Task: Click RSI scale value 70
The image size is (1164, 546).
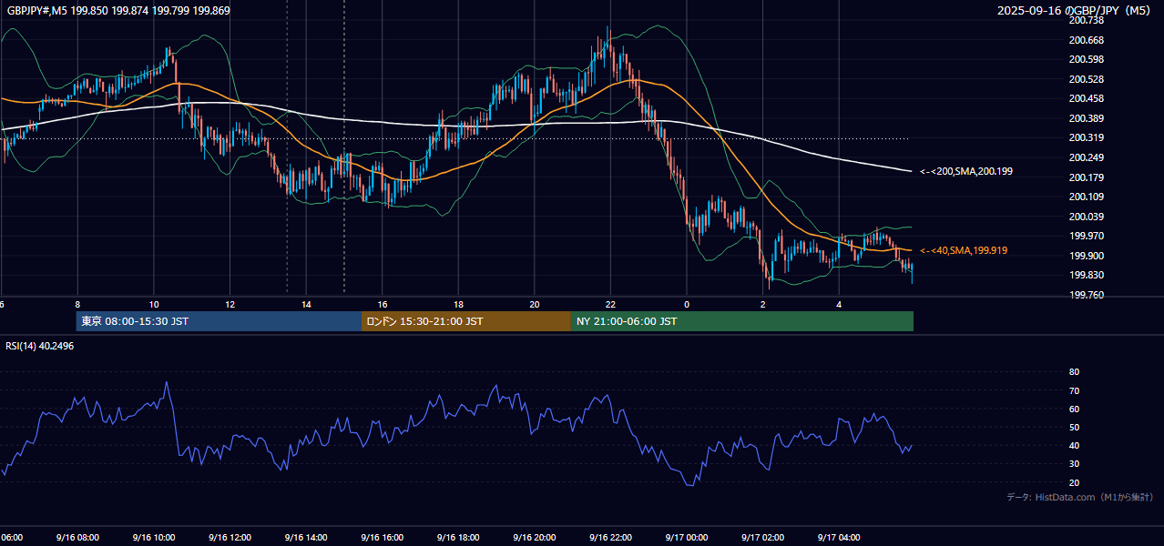Action: [1074, 390]
